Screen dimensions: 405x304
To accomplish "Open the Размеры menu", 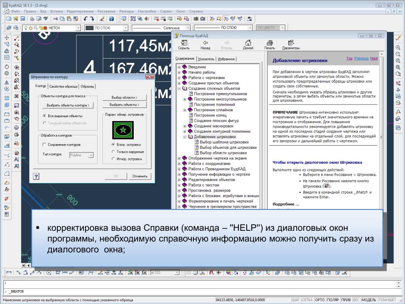I will point(127,11).
